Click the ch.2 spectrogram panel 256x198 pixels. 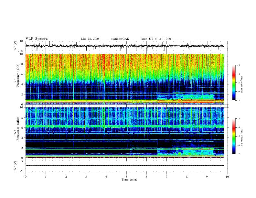tap(125, 133)
